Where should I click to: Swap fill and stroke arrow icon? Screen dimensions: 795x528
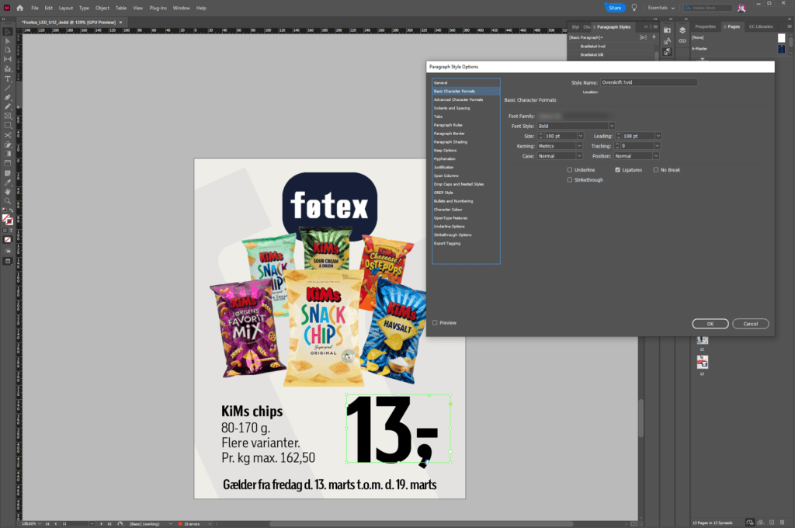[11, 210]
